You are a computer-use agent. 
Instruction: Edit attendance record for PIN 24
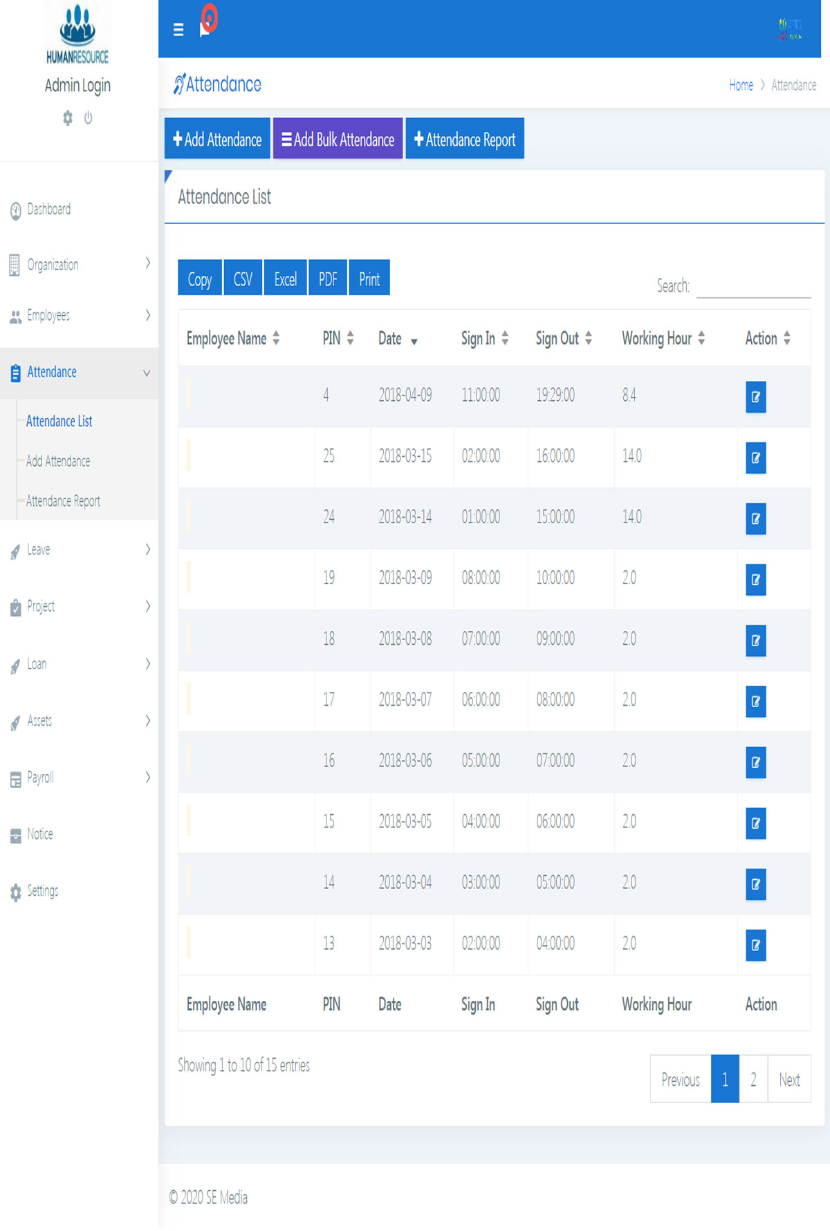(x=755, y=518)
